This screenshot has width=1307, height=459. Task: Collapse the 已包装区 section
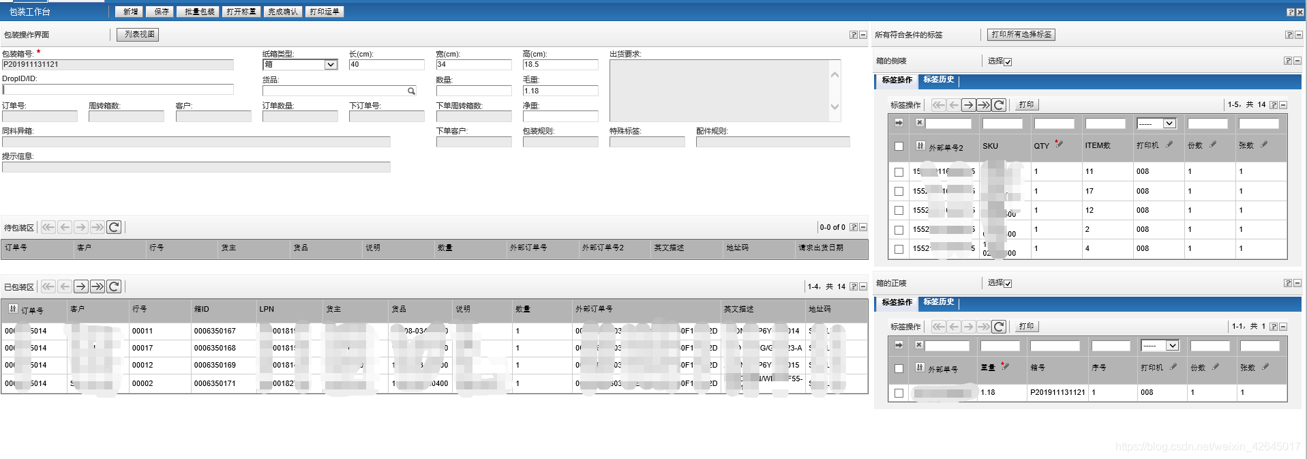863,286
